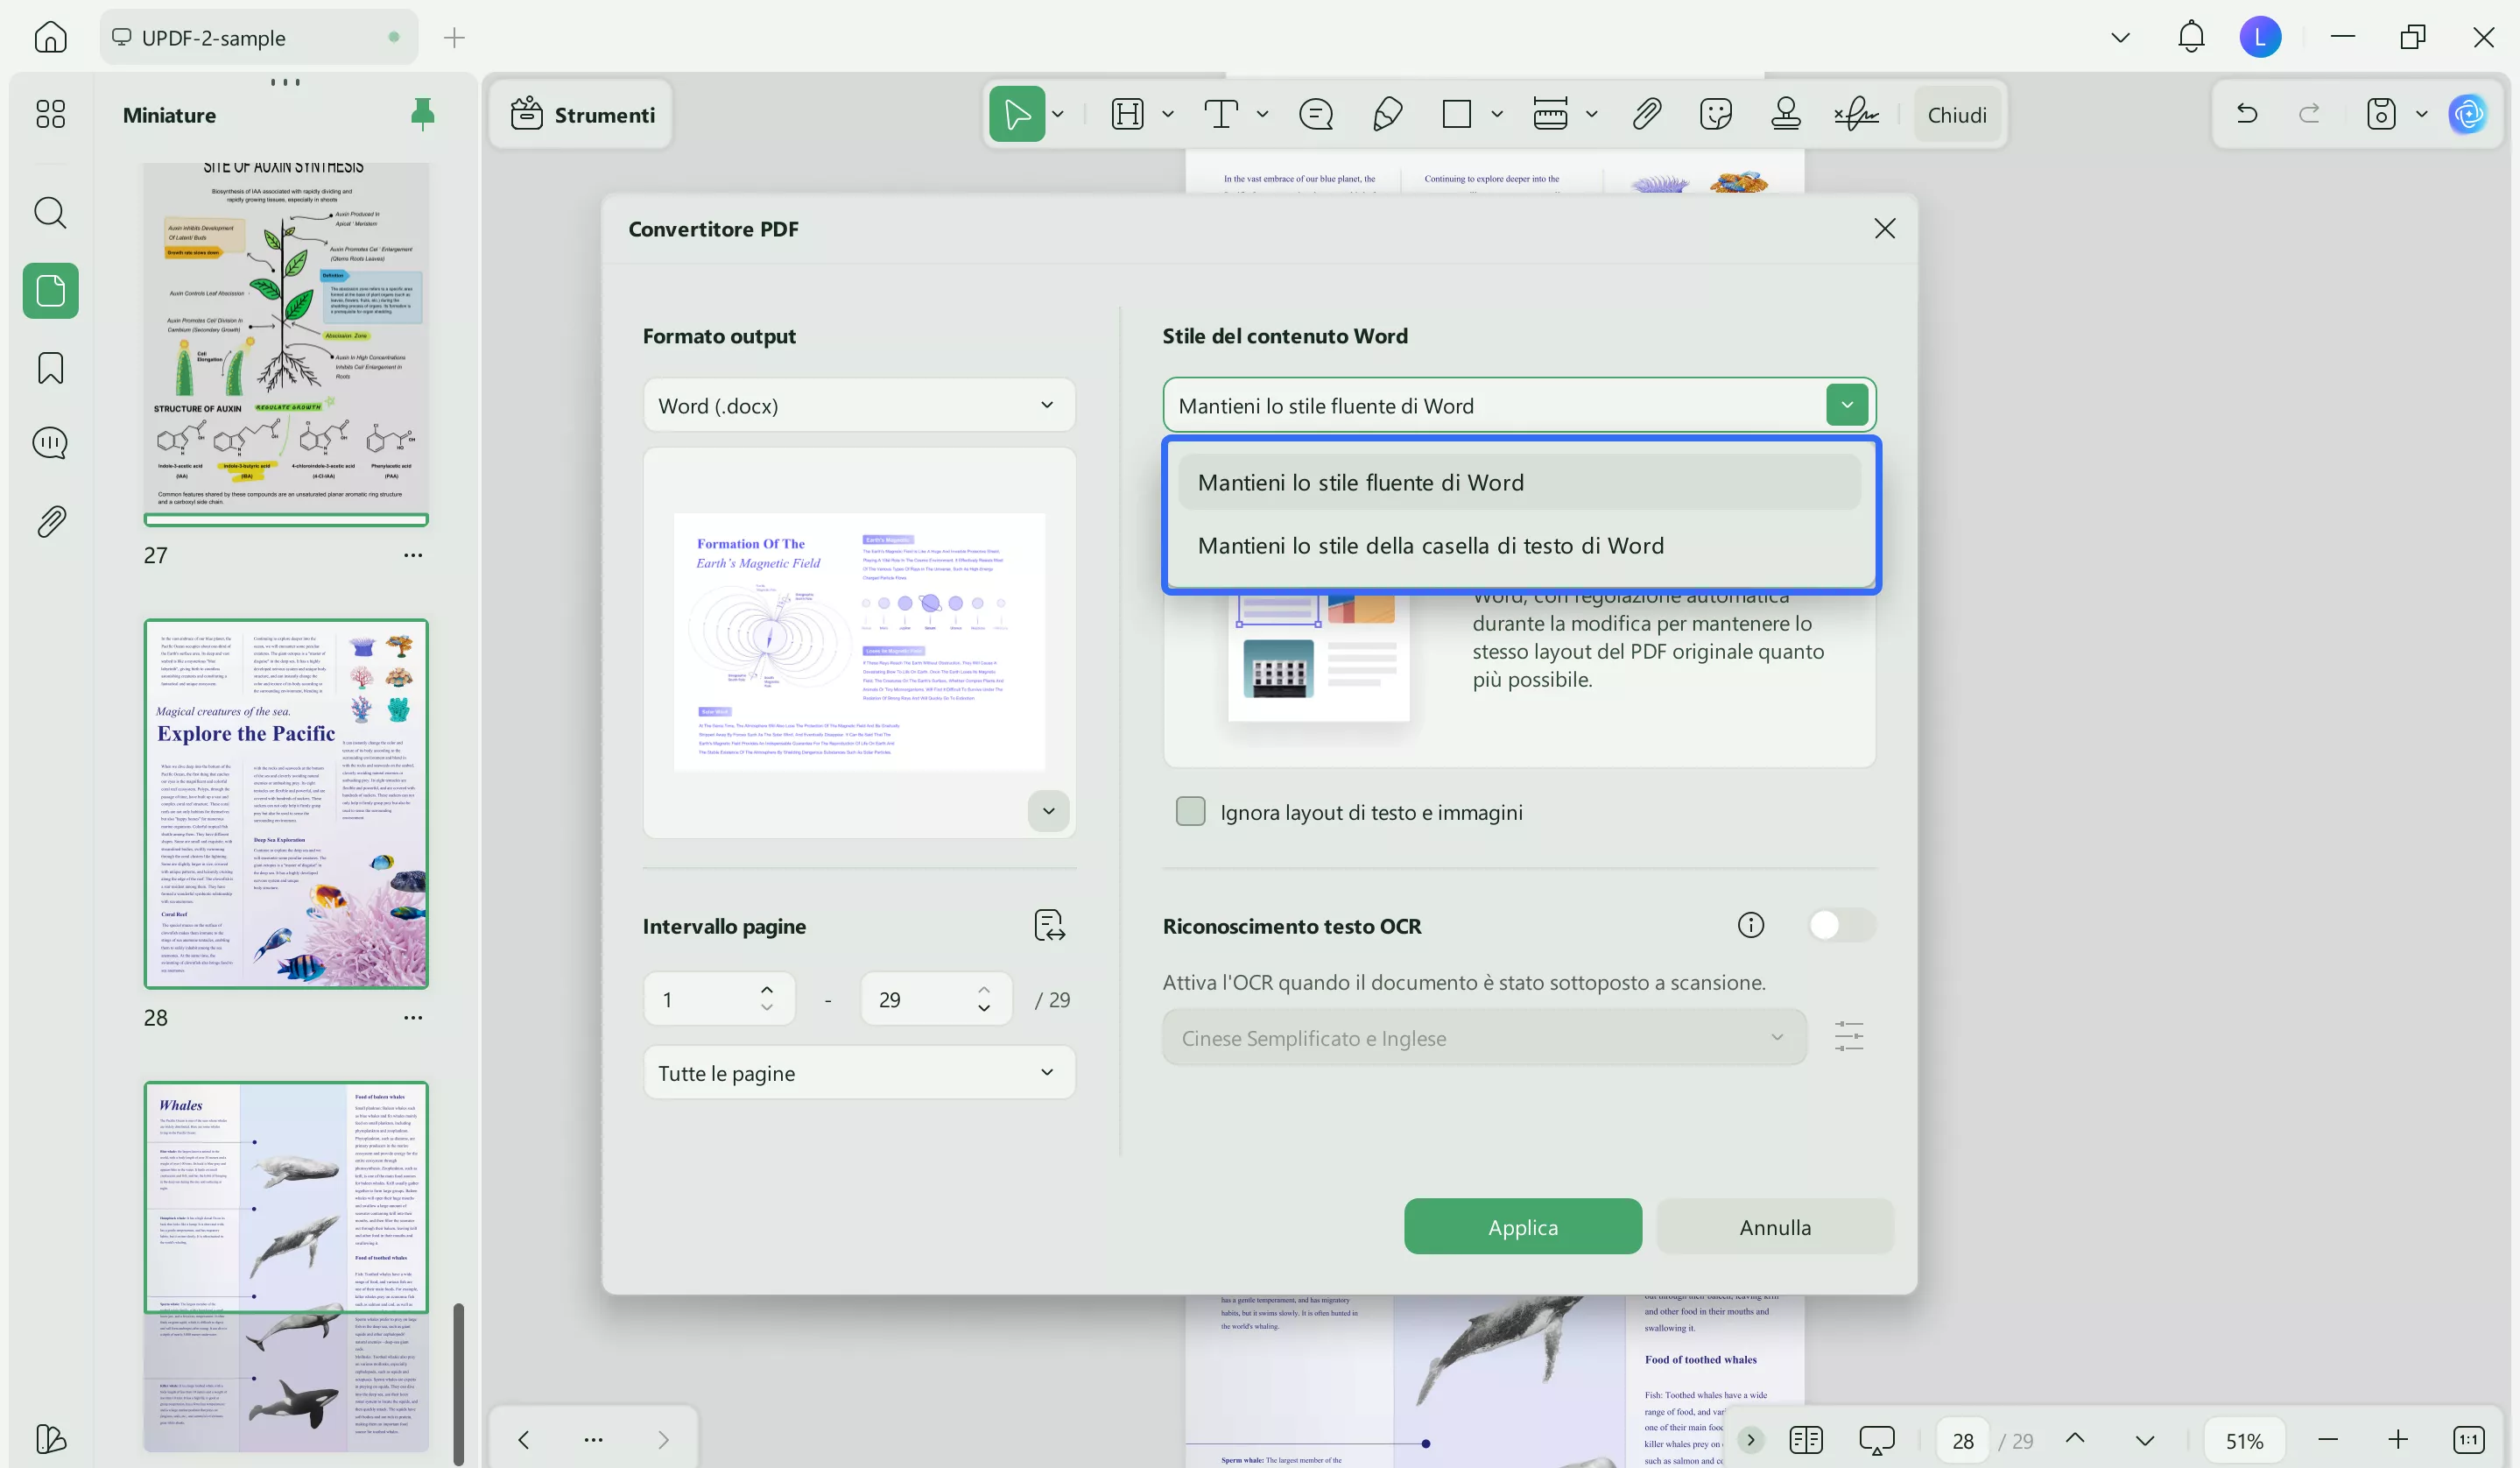
Task: Collapse the Word content style dropdown arrow
Action: [x=1846, y=405]
